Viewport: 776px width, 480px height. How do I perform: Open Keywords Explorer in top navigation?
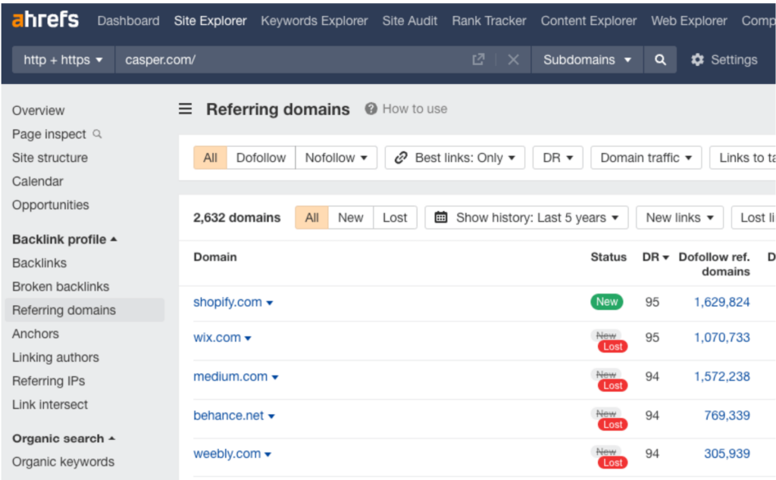click(314, 20)
